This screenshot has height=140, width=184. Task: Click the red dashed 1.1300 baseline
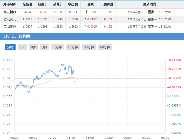click(90, 97)
